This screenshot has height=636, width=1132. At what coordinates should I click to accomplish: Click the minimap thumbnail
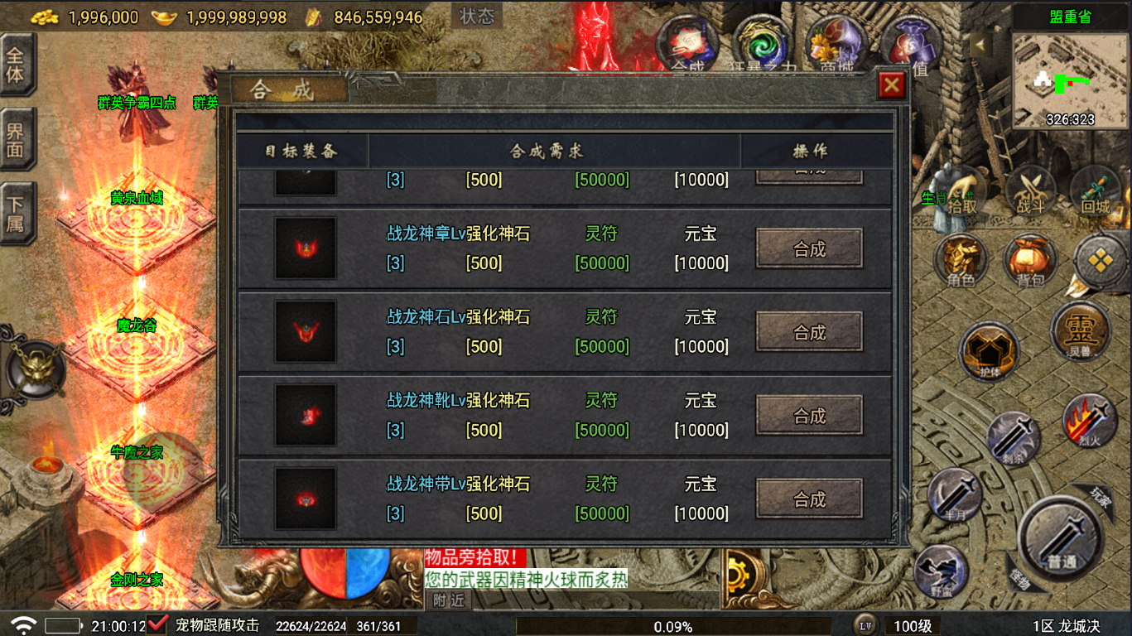coord(1071,79)
